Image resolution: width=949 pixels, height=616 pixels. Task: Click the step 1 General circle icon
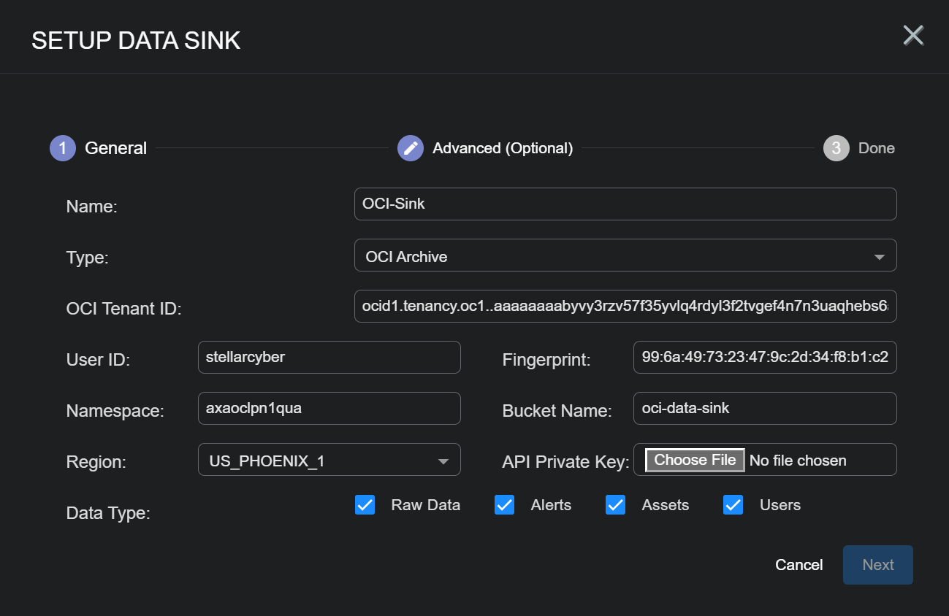point(63,148)
